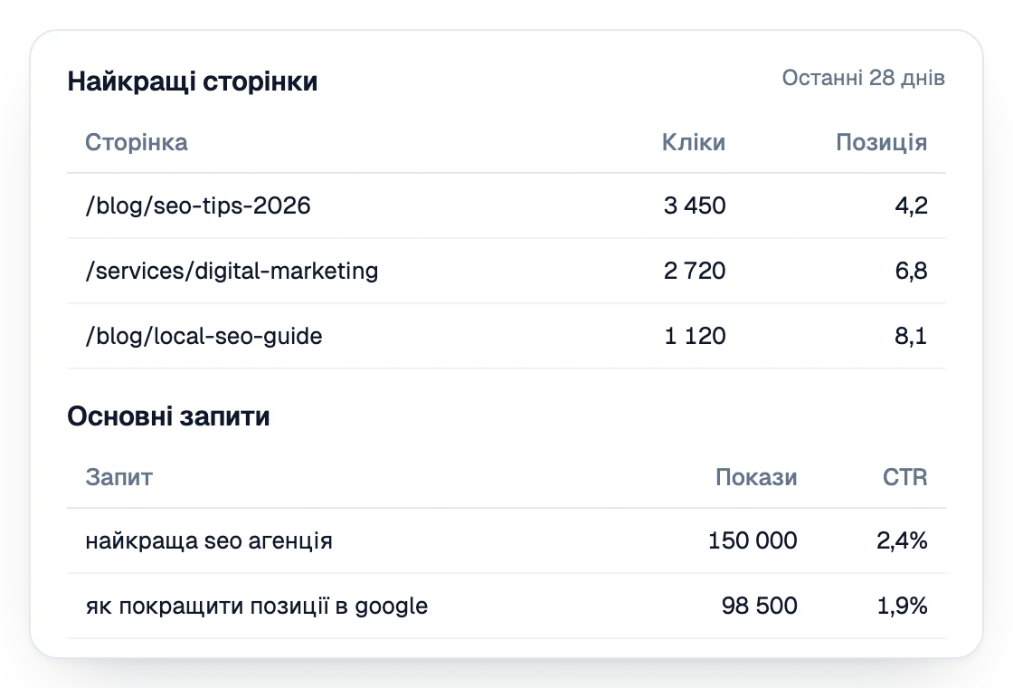Click the 'Основні запити' heading
This screenshot has width=1013, height=688.
(168, 416)
